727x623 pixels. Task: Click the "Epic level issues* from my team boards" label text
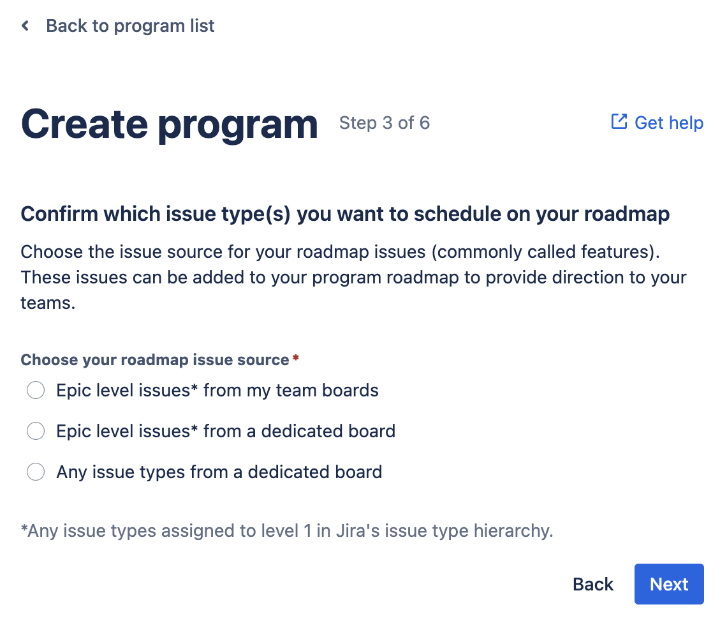click(x=217, y=391)
